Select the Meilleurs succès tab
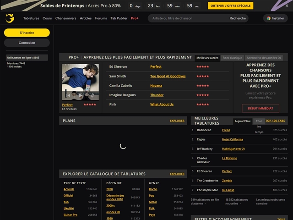This screenshot has height=220, width=293. [x=207, y=58]
